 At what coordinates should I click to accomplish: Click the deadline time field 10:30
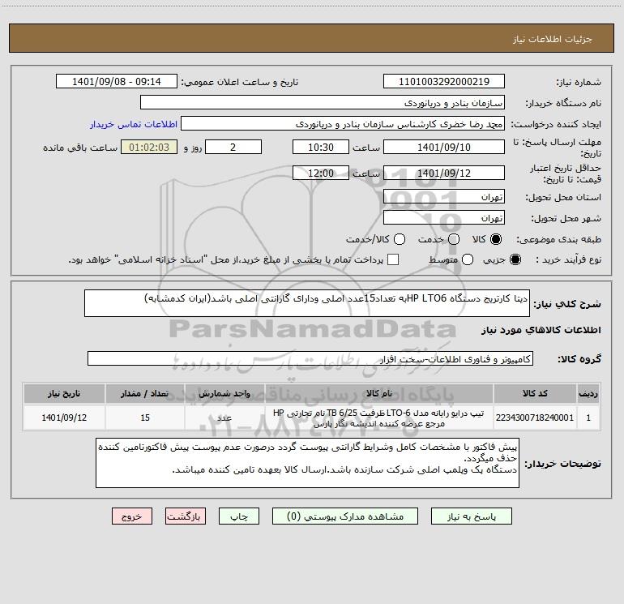pos(321,147)
